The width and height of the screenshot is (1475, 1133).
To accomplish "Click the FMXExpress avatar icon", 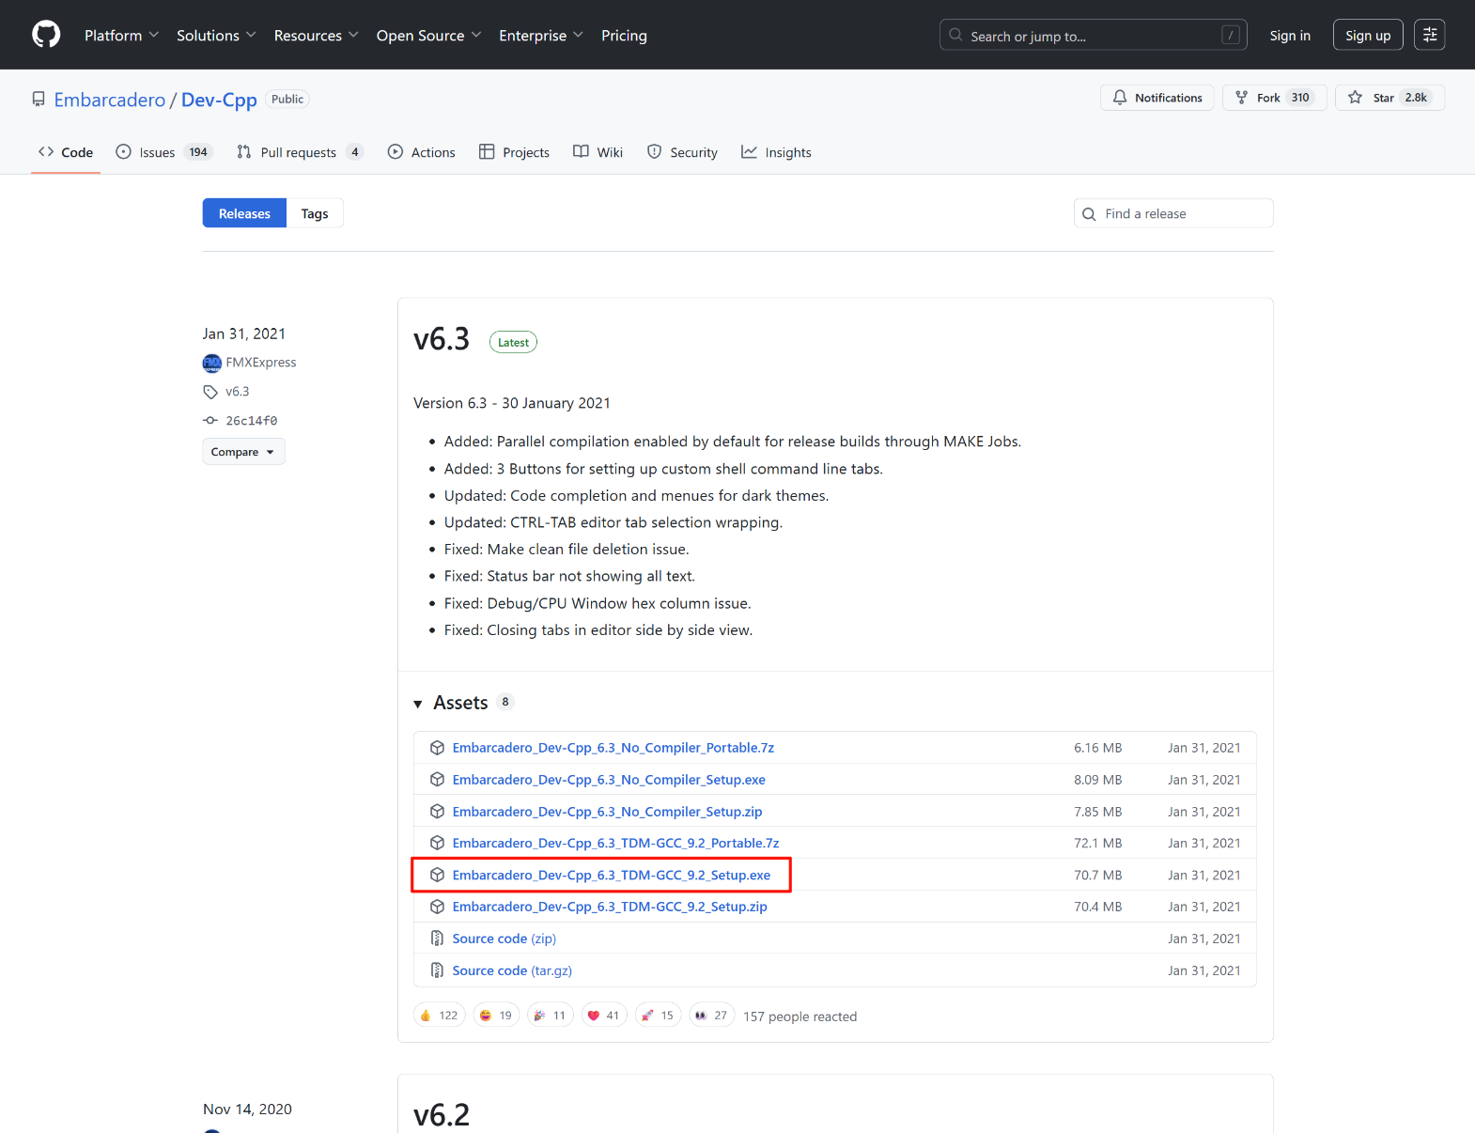I will (212, 363).
